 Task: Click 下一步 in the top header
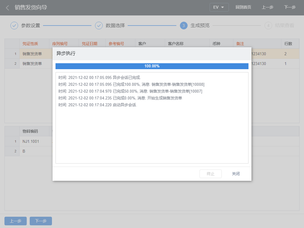(290, 7)
